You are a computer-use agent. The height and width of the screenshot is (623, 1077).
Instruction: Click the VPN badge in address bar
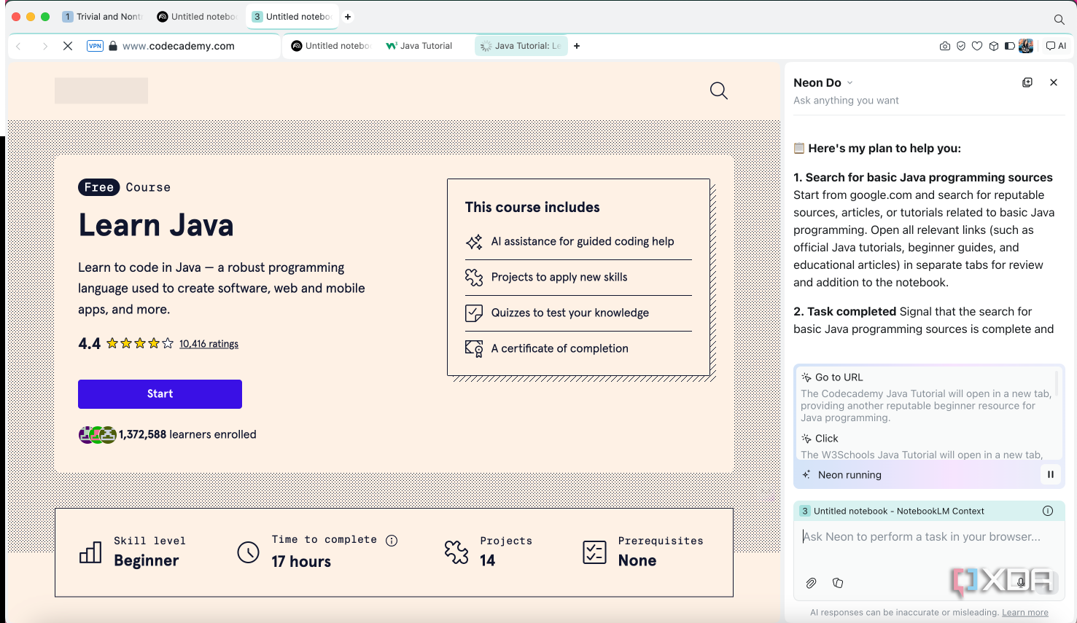[95, 46]
